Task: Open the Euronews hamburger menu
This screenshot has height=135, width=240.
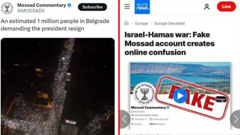Action: tap(127, 7)
